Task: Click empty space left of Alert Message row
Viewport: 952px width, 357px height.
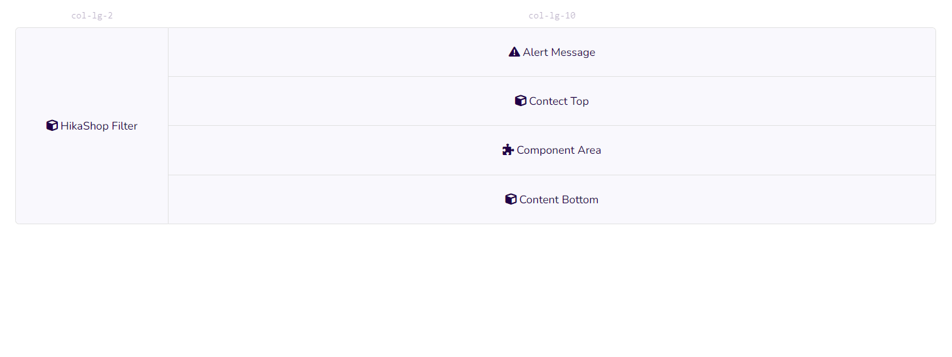Action: pyautogui.click(x=318, y=52)
